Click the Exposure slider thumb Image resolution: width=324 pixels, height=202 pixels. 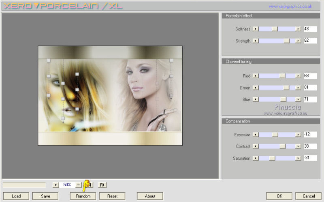[275, 135]
